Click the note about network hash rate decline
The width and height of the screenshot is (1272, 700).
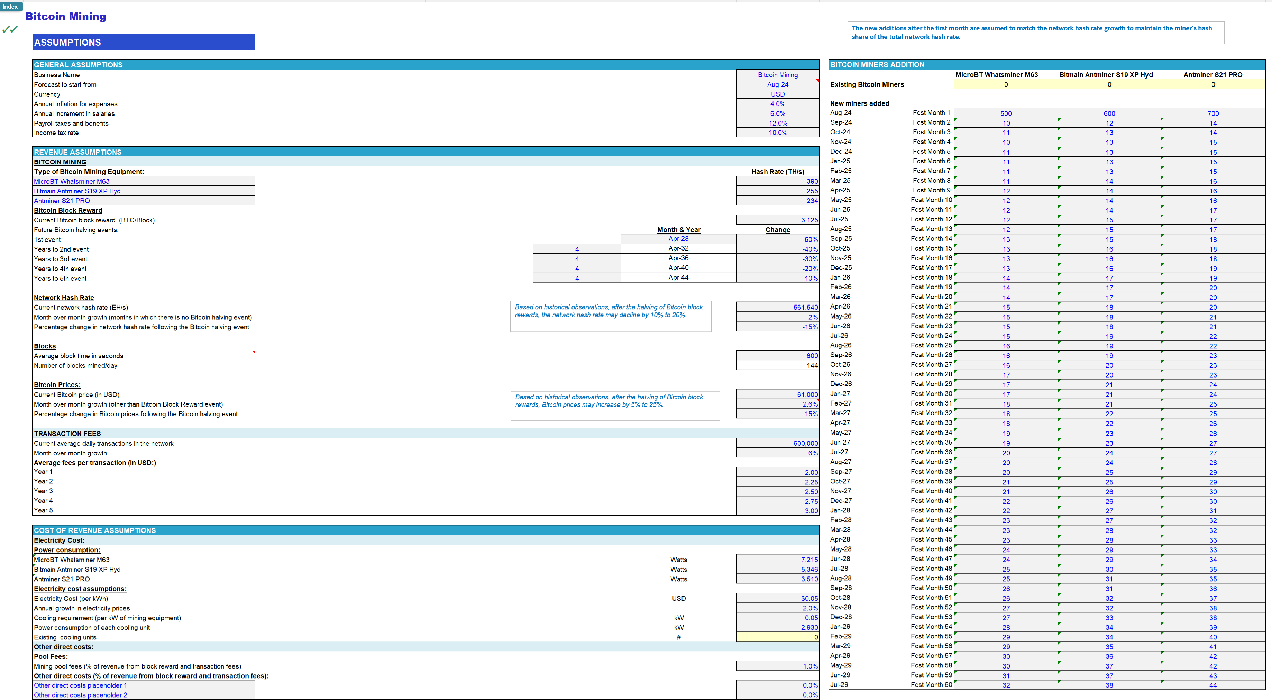(610, 316)
